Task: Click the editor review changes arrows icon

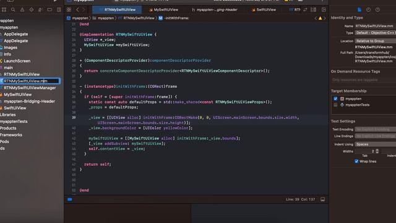Action: [305, 10]
